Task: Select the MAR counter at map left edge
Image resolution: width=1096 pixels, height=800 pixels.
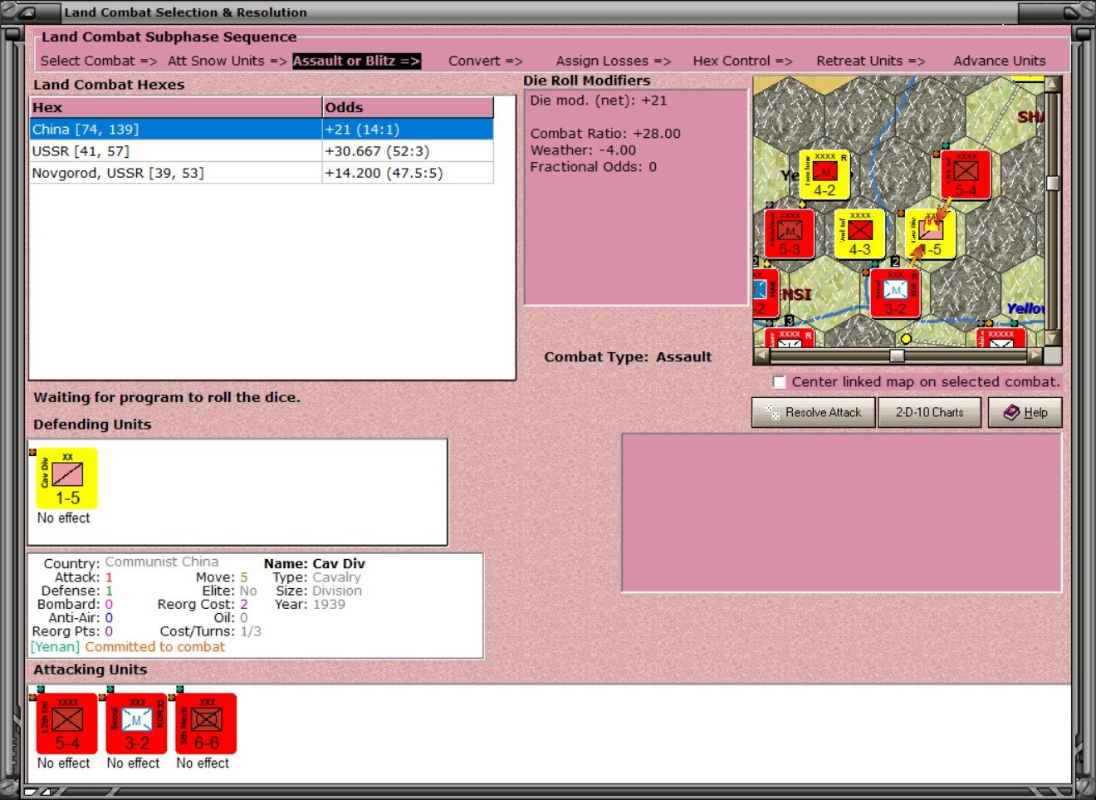Action: 766,293
